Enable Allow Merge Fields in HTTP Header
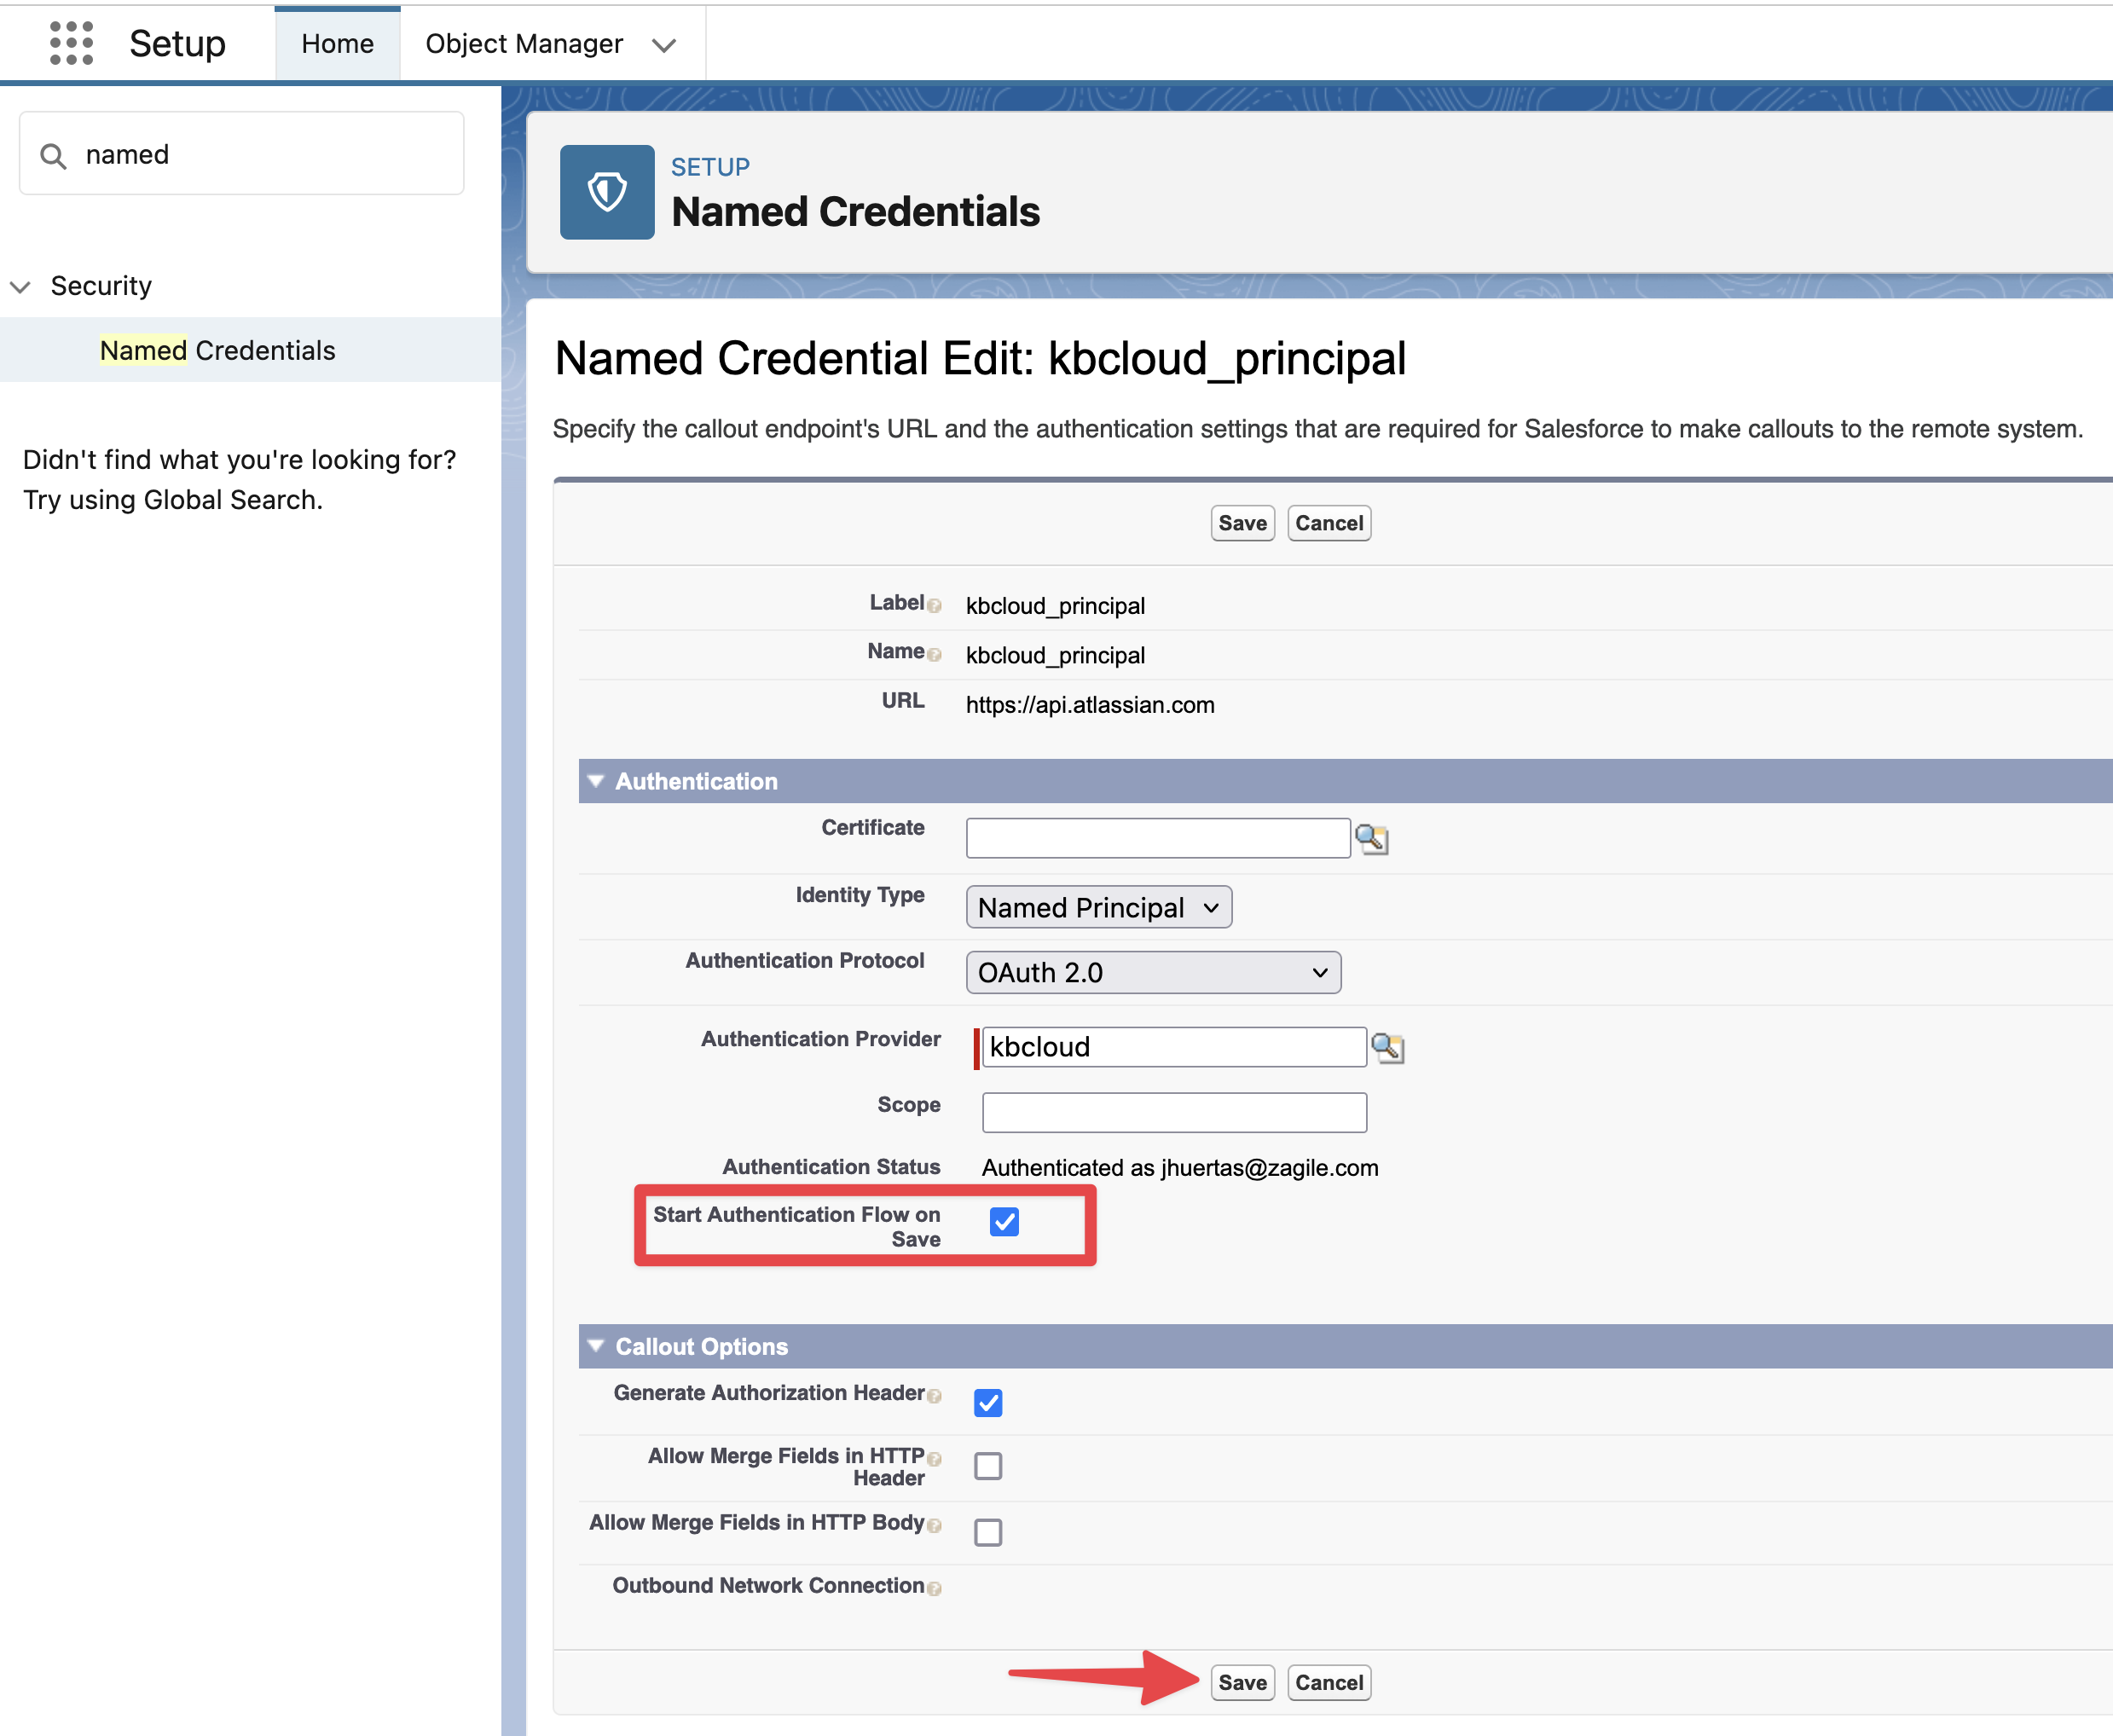The width and height of the screenshot is (2113, 1736). [x=988, y=1466]
